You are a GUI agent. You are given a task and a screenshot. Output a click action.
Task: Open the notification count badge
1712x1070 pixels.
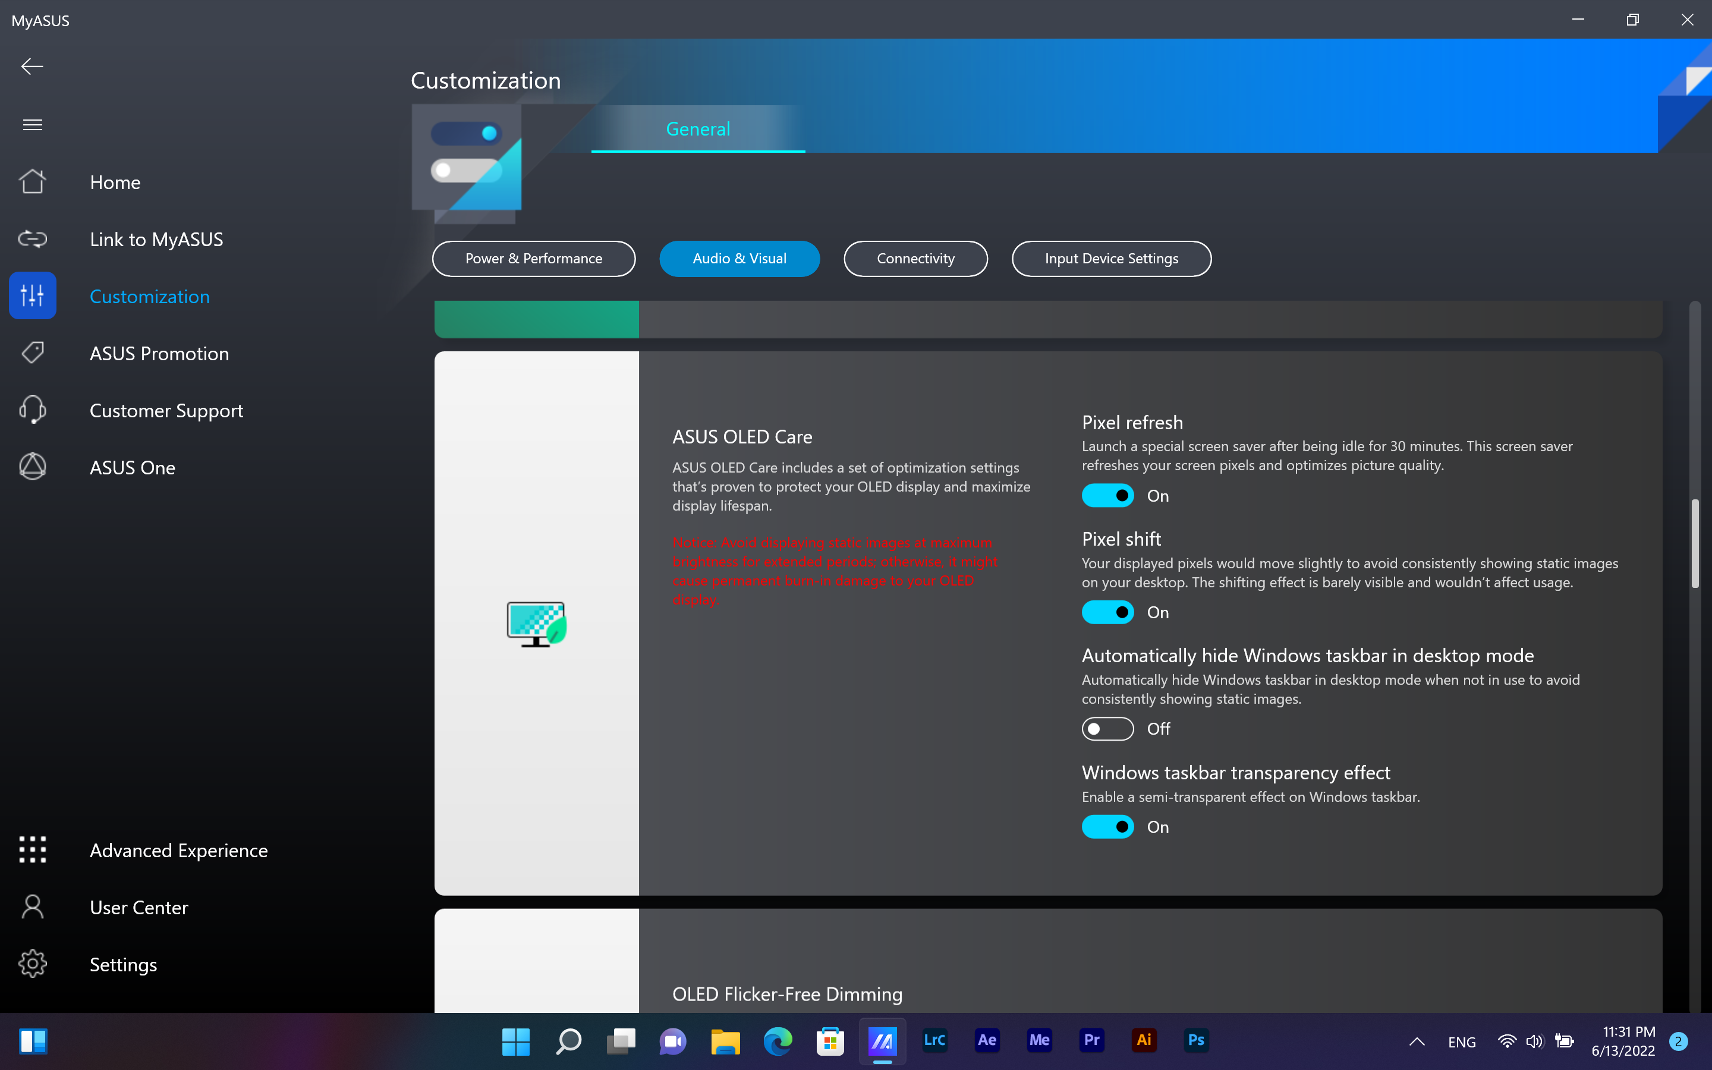[1678, 1041]
